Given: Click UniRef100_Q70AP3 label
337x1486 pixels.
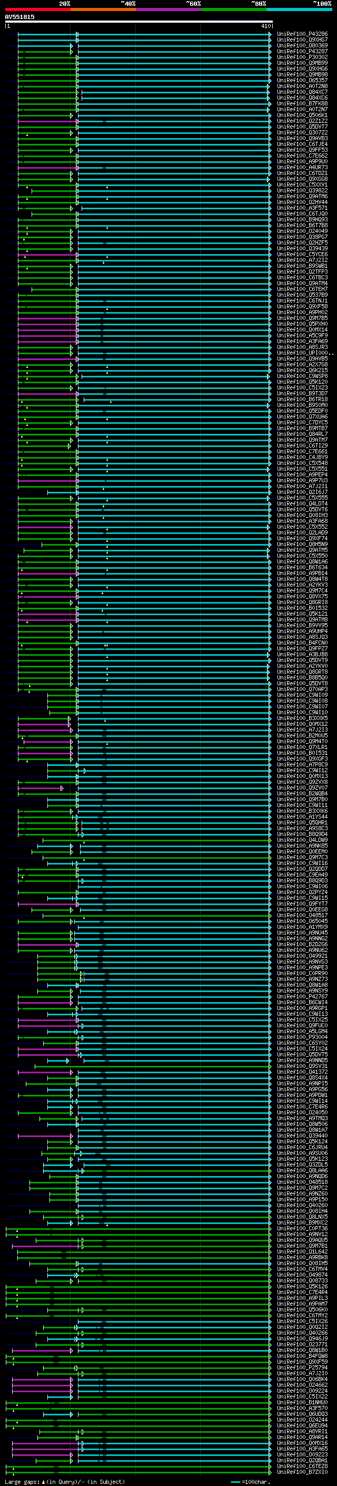Looking at the screenshot, I should coord(302,689).
